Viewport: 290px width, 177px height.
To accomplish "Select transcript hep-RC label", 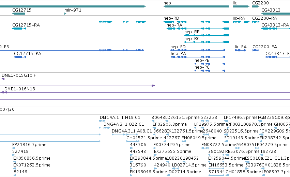I will click(x=192, y=39).
